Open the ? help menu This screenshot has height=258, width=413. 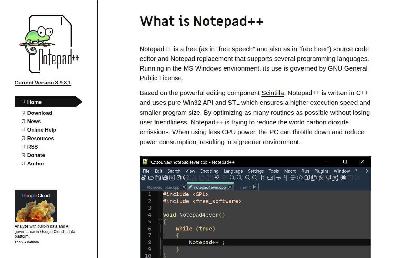pyautogui.click(x=356, y=171)
